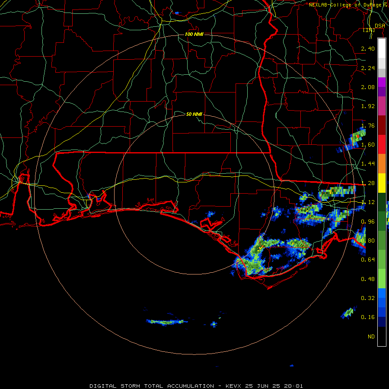Pick the yellow swatch near 1.28
Screen dimensions: 389x389
[x=382, y=183]
